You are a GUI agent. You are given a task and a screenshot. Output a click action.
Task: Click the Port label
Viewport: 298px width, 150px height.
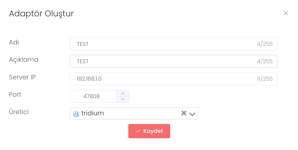[x=15, y=95]
